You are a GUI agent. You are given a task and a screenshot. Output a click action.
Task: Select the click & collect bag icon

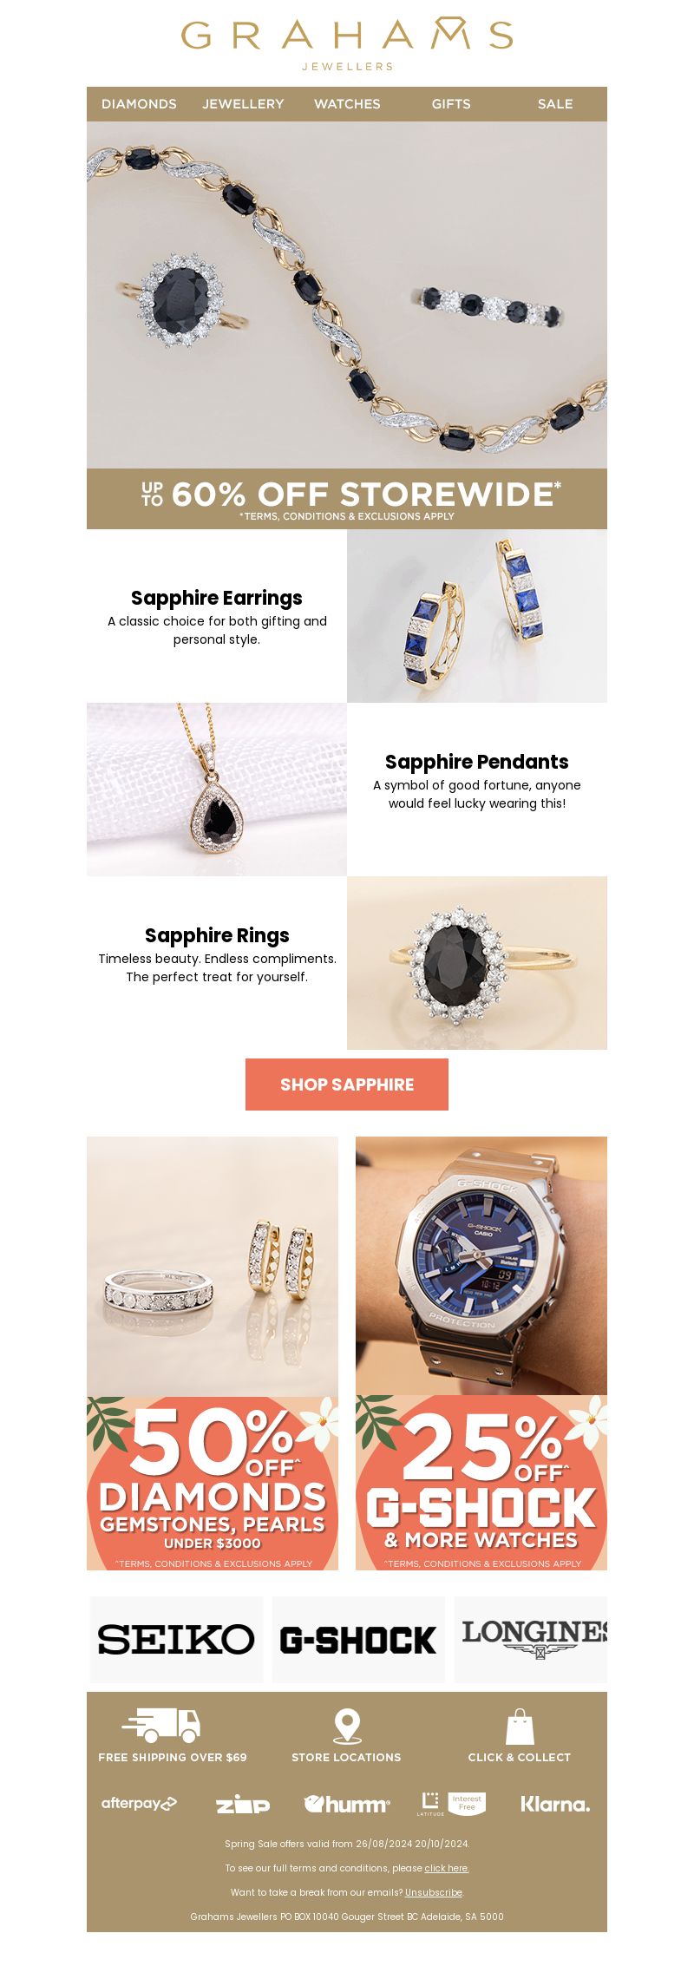click(x=520, y=1726)
